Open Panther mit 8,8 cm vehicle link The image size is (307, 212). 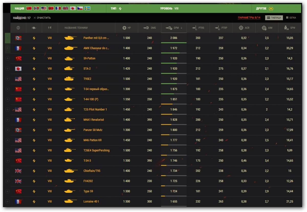click(96, 38)
